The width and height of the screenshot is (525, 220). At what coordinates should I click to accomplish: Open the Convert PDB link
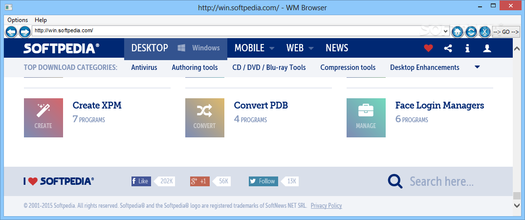click(x=261, y=106)
